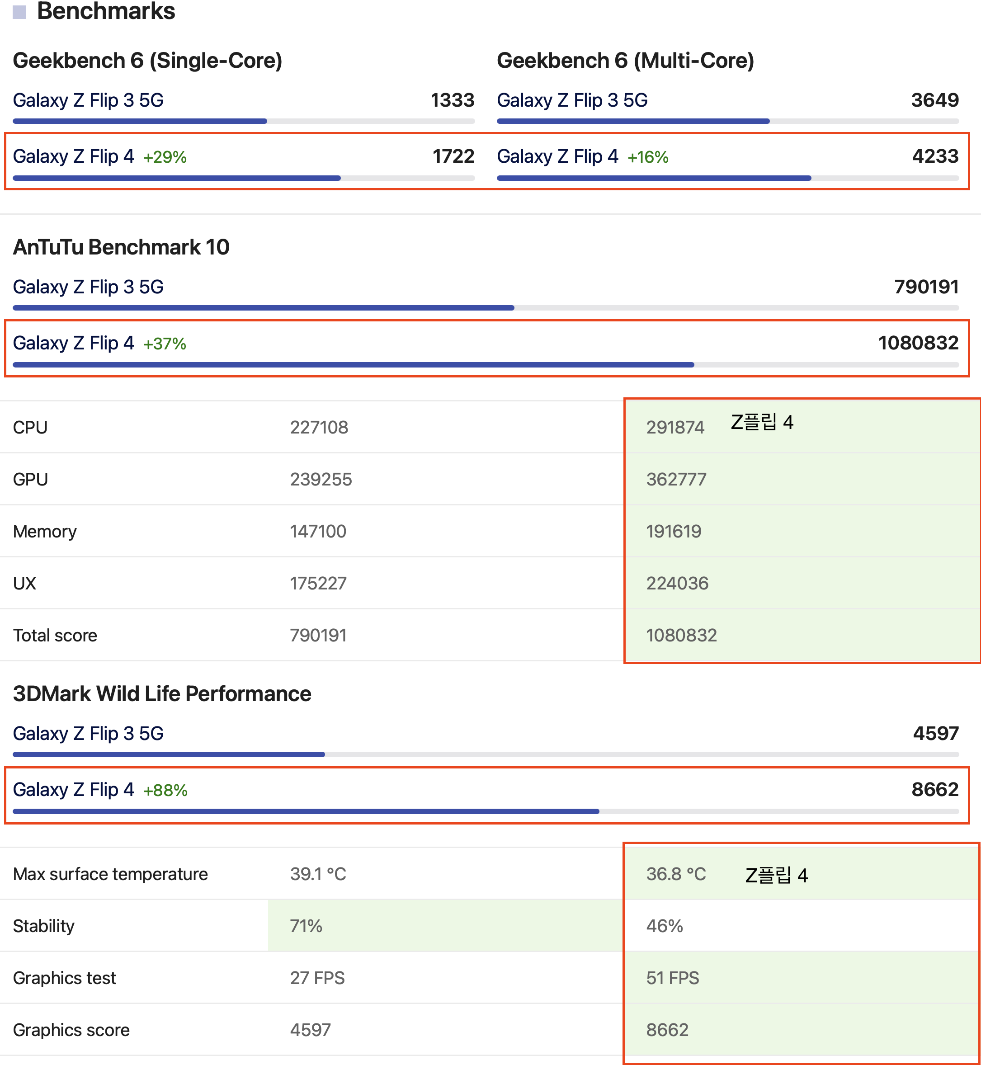Click the +88% improvement label
The height and width of the screenshot is (1065, 981).
(165, 791)
